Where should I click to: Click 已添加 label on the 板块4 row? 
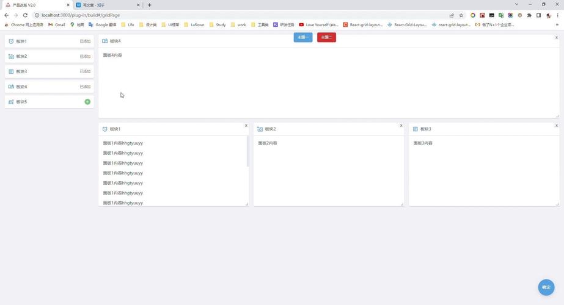point(86,87)
